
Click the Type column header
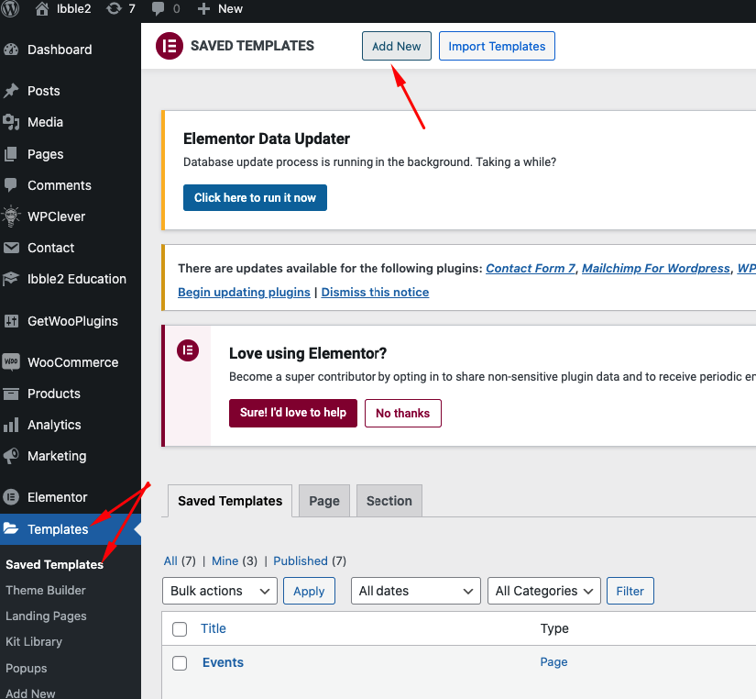(554, 628)
